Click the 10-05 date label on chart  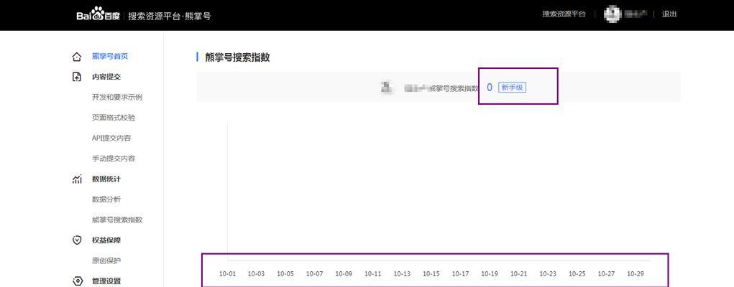(285, 274)
